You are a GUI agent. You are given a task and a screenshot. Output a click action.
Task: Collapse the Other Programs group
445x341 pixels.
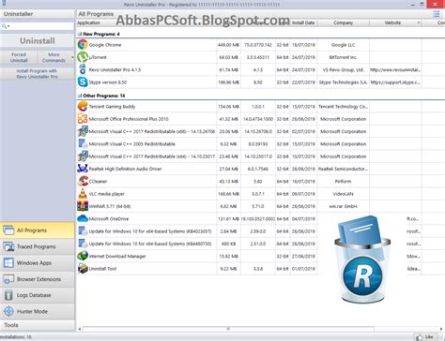point(80,96)
